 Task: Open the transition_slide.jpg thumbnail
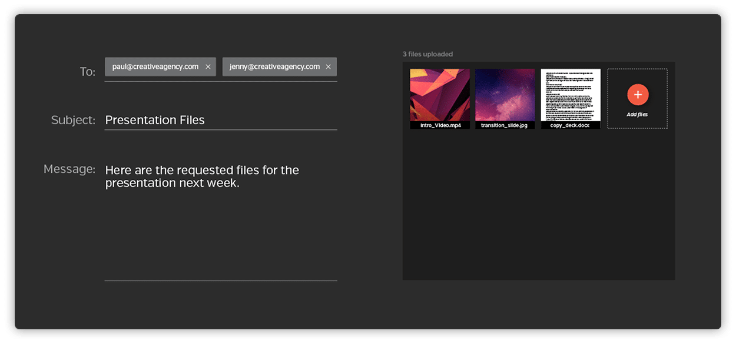pos(505,95)
